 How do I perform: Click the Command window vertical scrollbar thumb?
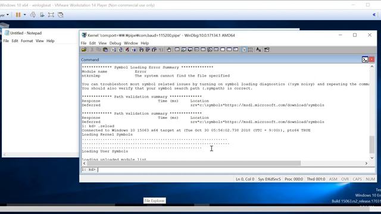371,144
